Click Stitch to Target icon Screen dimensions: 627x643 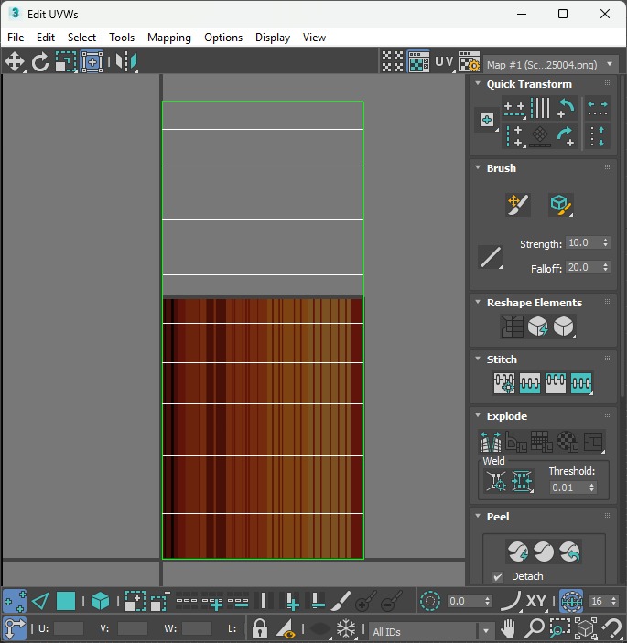point(504,383)
